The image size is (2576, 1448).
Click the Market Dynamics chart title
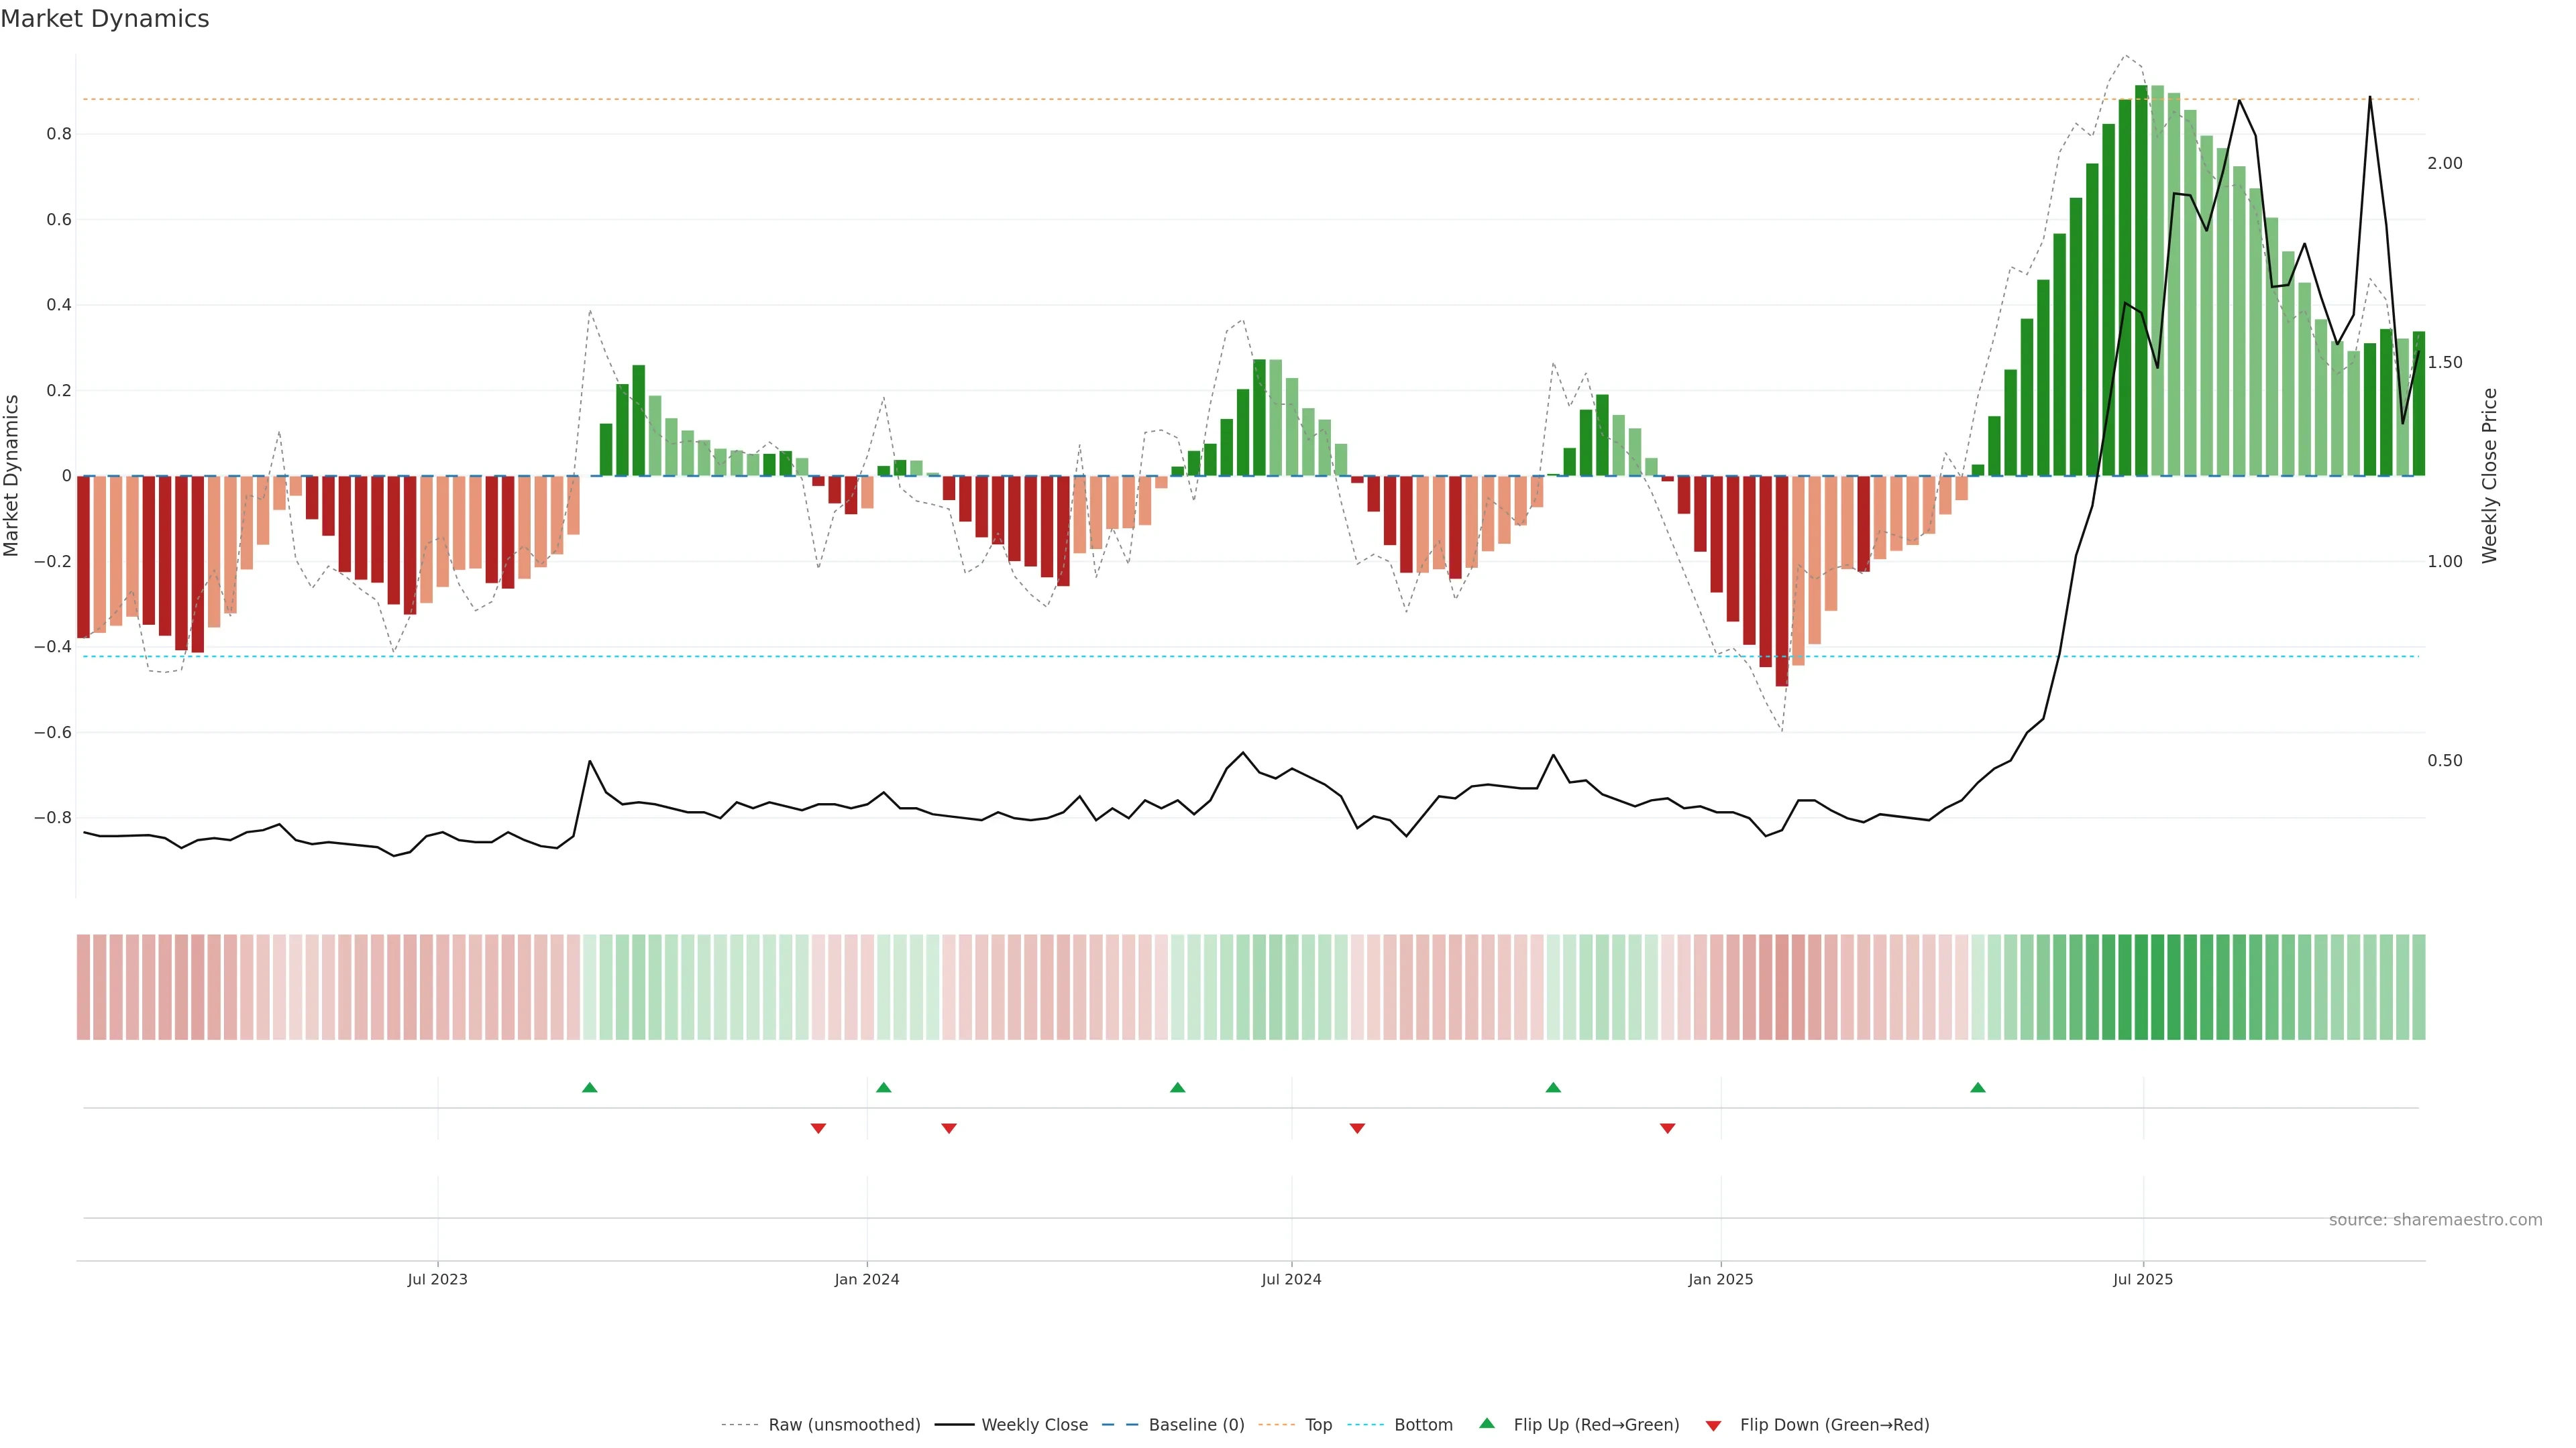[105, 19]
